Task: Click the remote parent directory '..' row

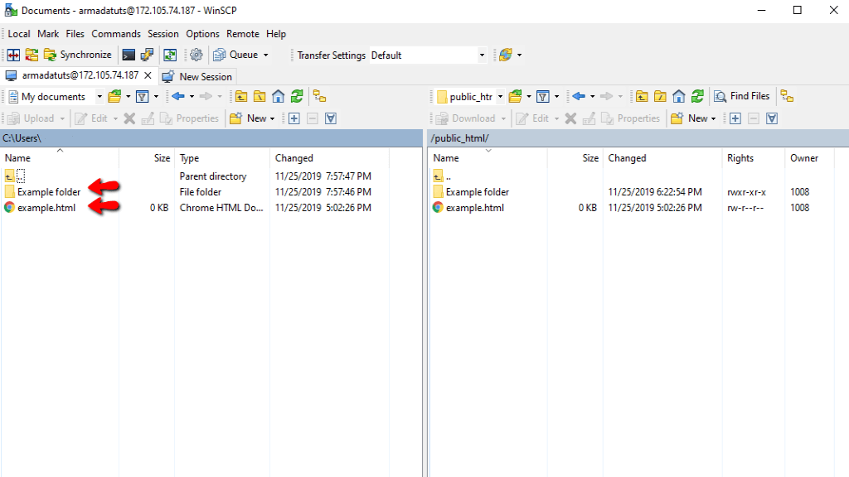Action: 443,176
